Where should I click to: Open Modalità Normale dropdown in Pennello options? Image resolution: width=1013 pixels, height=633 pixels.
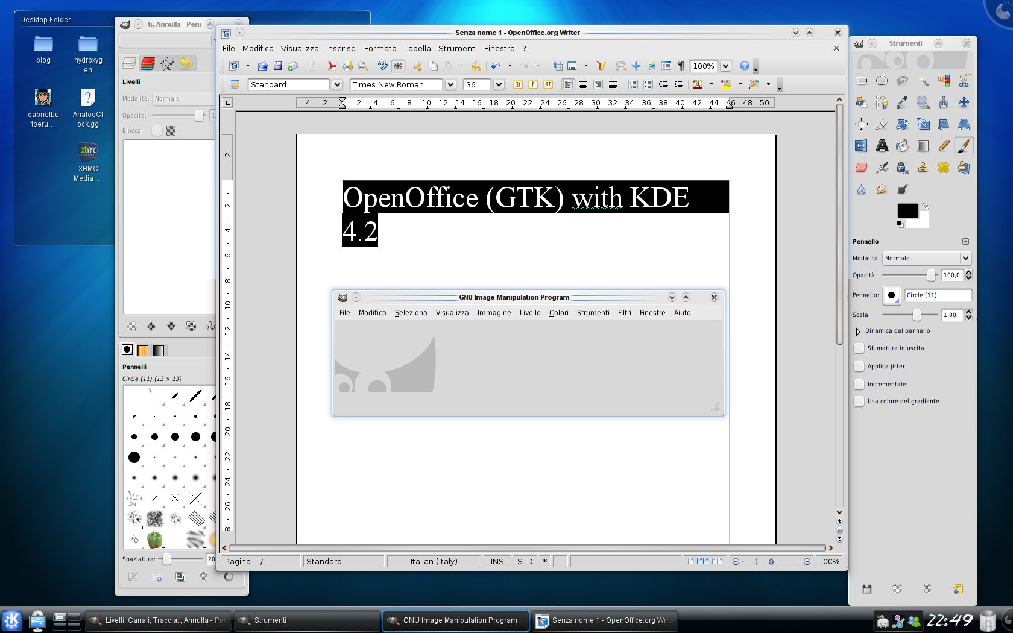(x=927, y=258)
